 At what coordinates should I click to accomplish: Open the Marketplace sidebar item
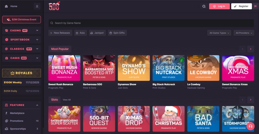coord(17,113)
